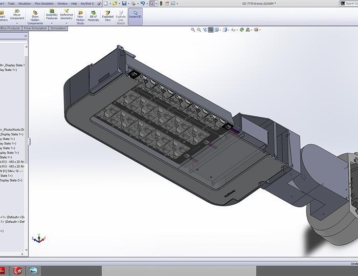Open Reference Geometry tool
The width and height of the screenshot is (358, 276).
click(66, 14)
